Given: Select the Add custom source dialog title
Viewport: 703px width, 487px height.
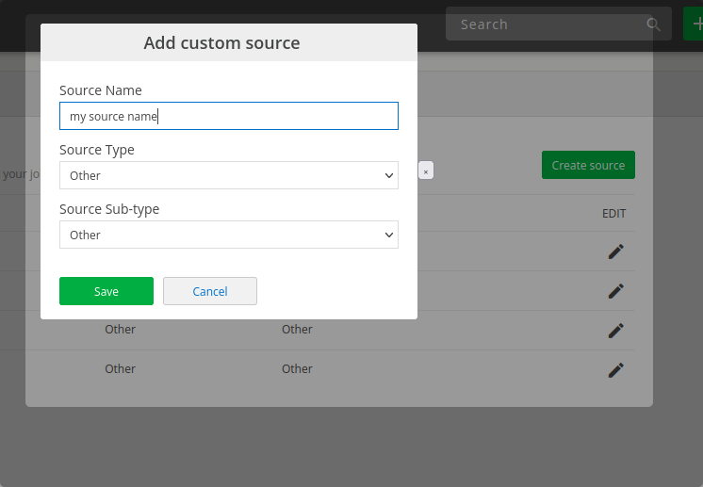Looking at the screenshot, I should point(221,42).
